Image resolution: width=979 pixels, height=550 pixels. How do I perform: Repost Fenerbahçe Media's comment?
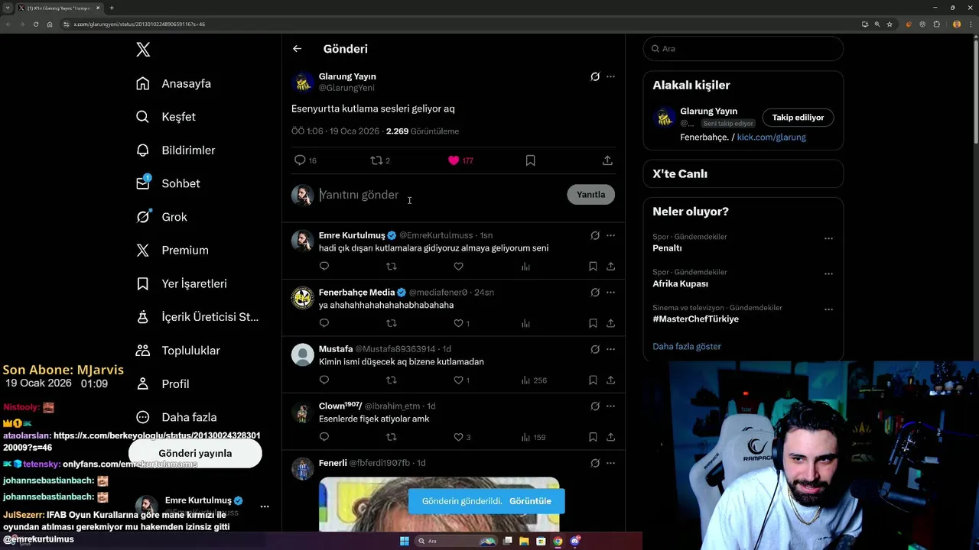(x=392, y=323)
